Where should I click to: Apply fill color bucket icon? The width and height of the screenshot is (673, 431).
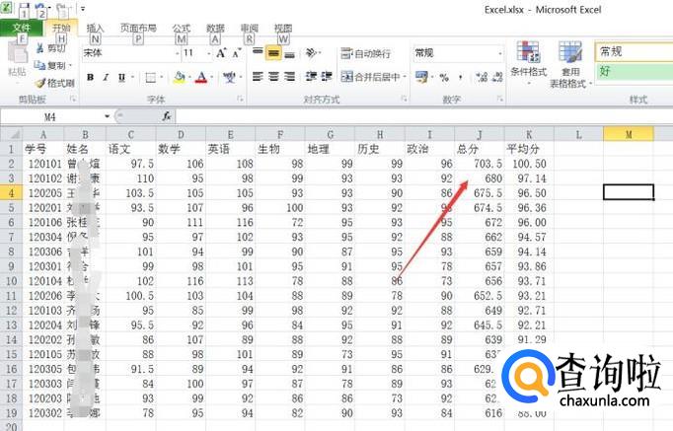click(x=180, y=77)
